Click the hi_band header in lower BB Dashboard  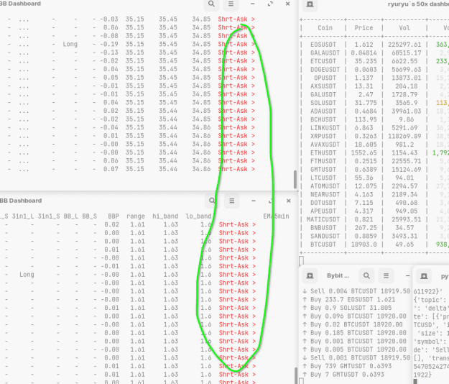(x=165, y=216)
